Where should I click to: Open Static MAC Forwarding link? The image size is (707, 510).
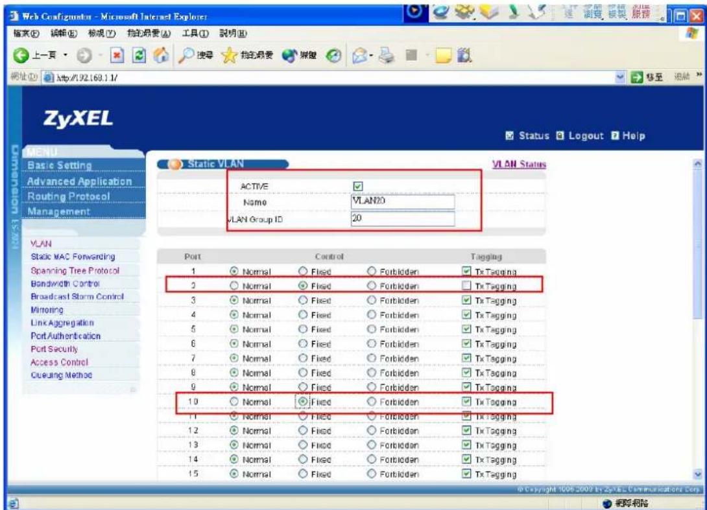coord(73,257)
